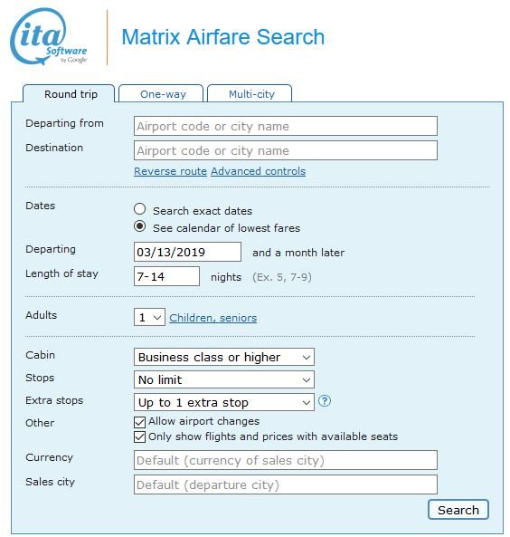The height and width of the screenshot is (537, 510).
Task: Click the Length of stay nights field
Action: point(166,276)
